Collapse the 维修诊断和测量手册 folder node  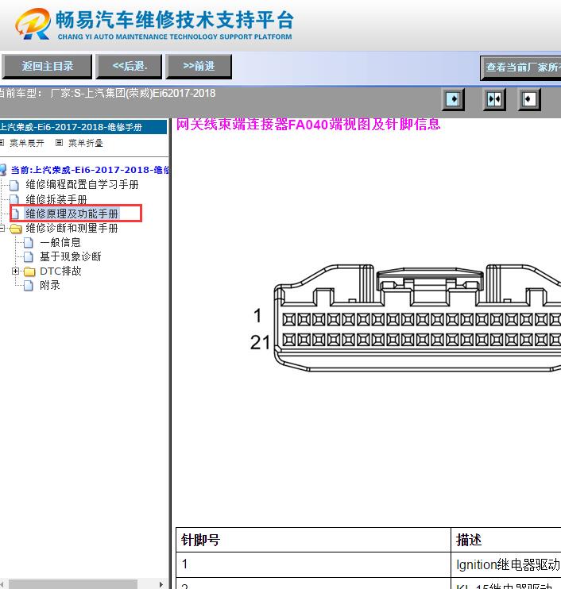(2, 228)
